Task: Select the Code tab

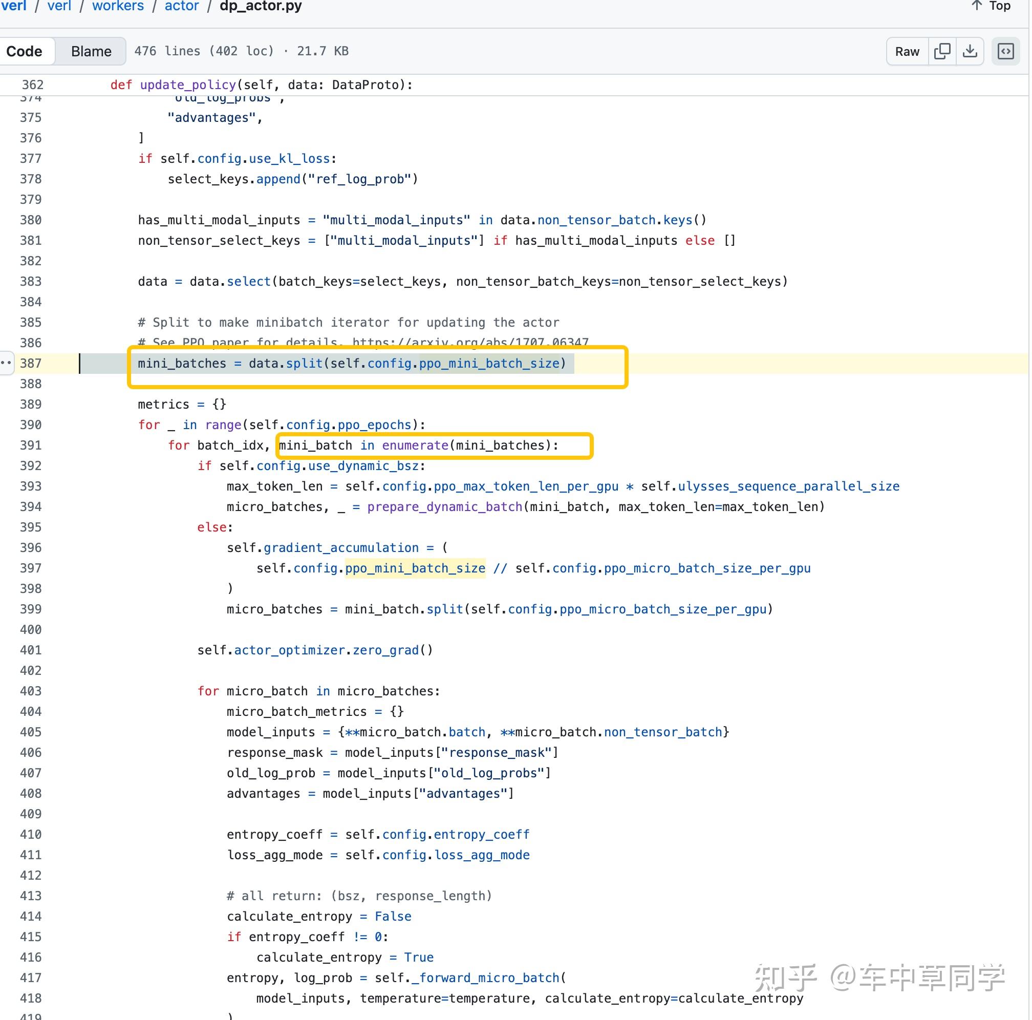Action: [24, 51]
